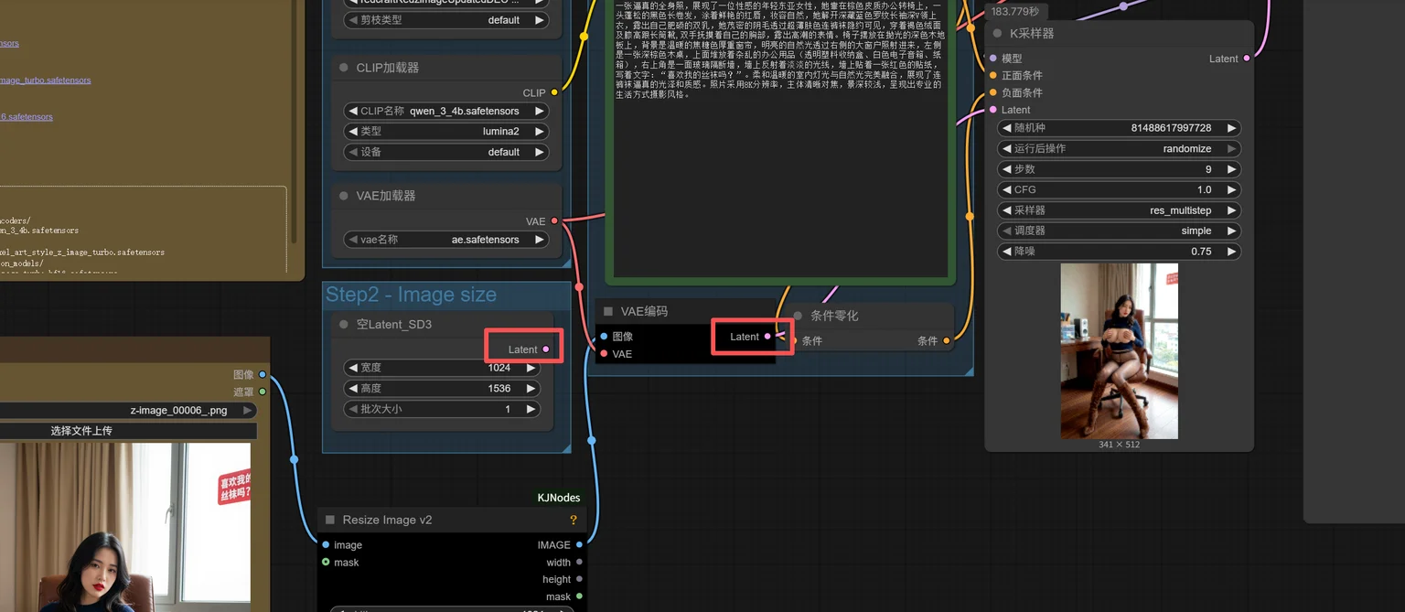Decrease CFG with its left arrow
The image size is (1405, 612).
click(1007, 189)
